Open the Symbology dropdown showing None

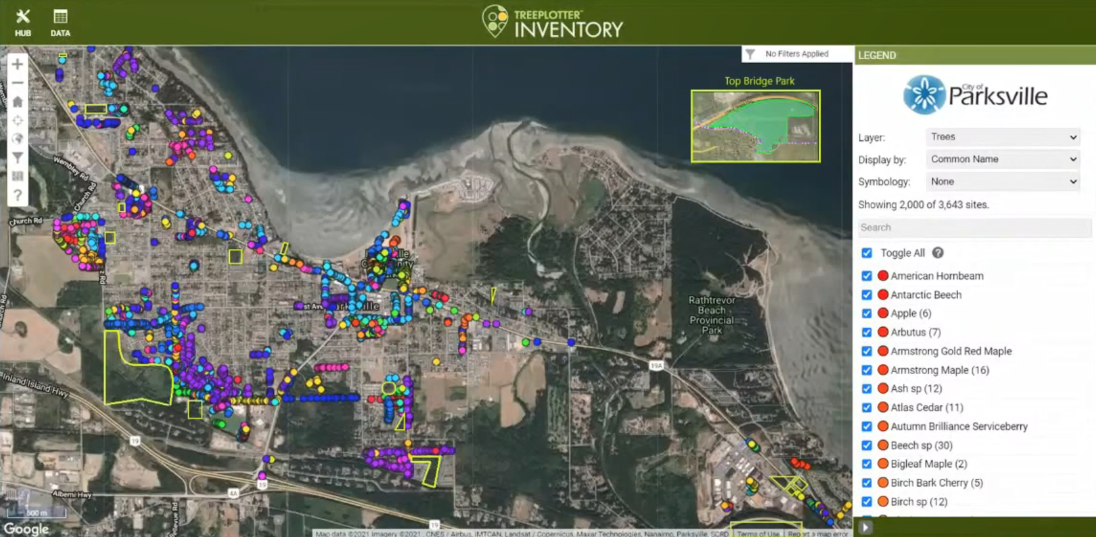[x=1003, y=182]
